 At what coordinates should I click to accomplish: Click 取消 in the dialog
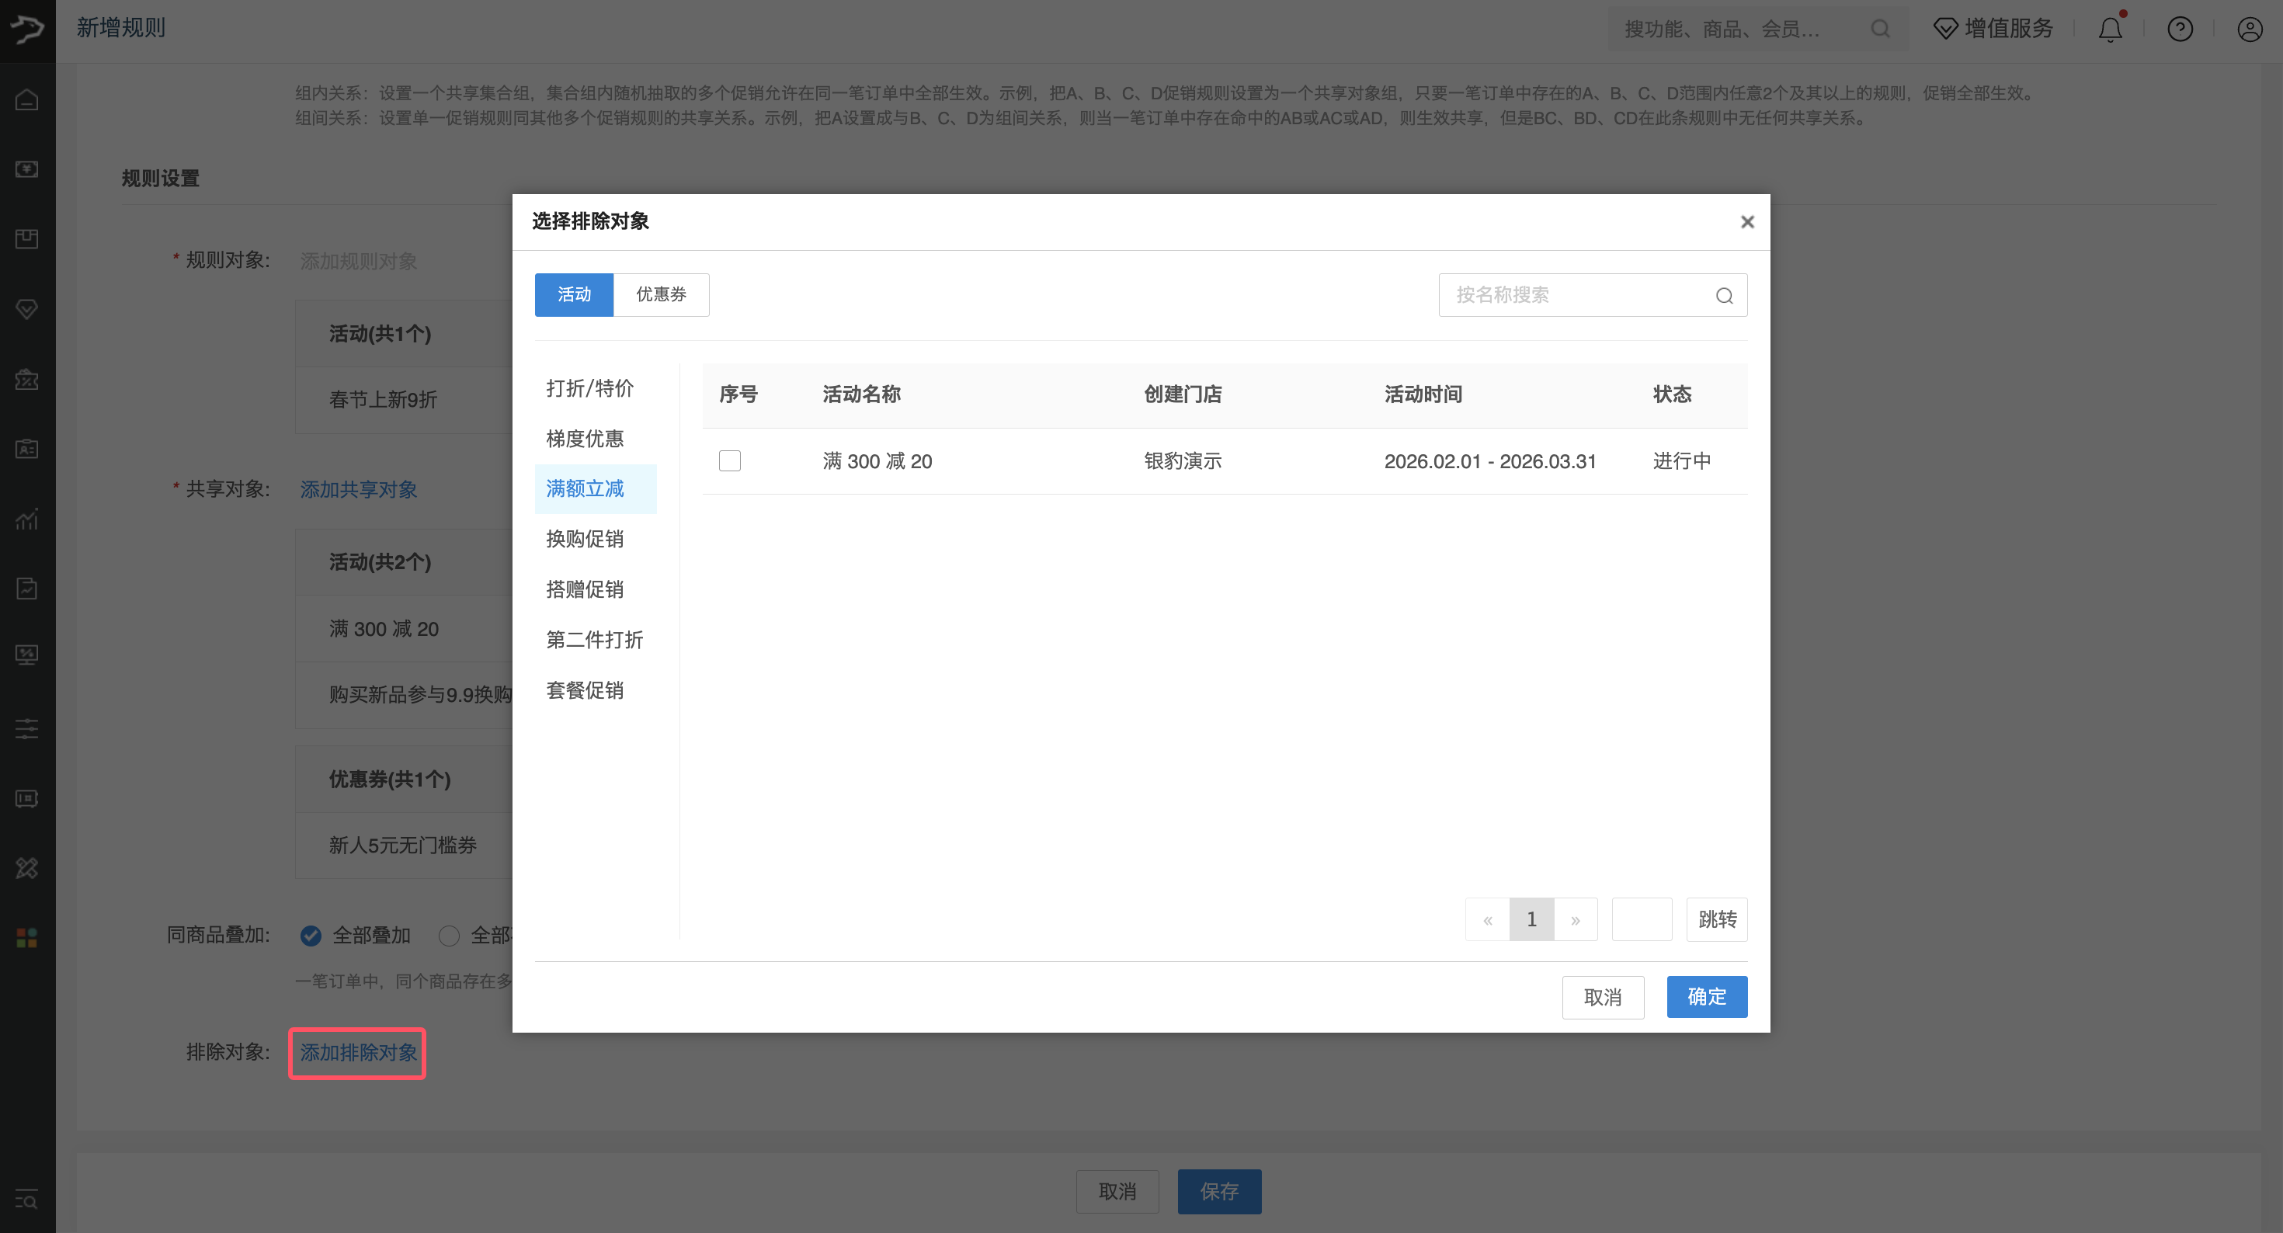click(1602, 997)
